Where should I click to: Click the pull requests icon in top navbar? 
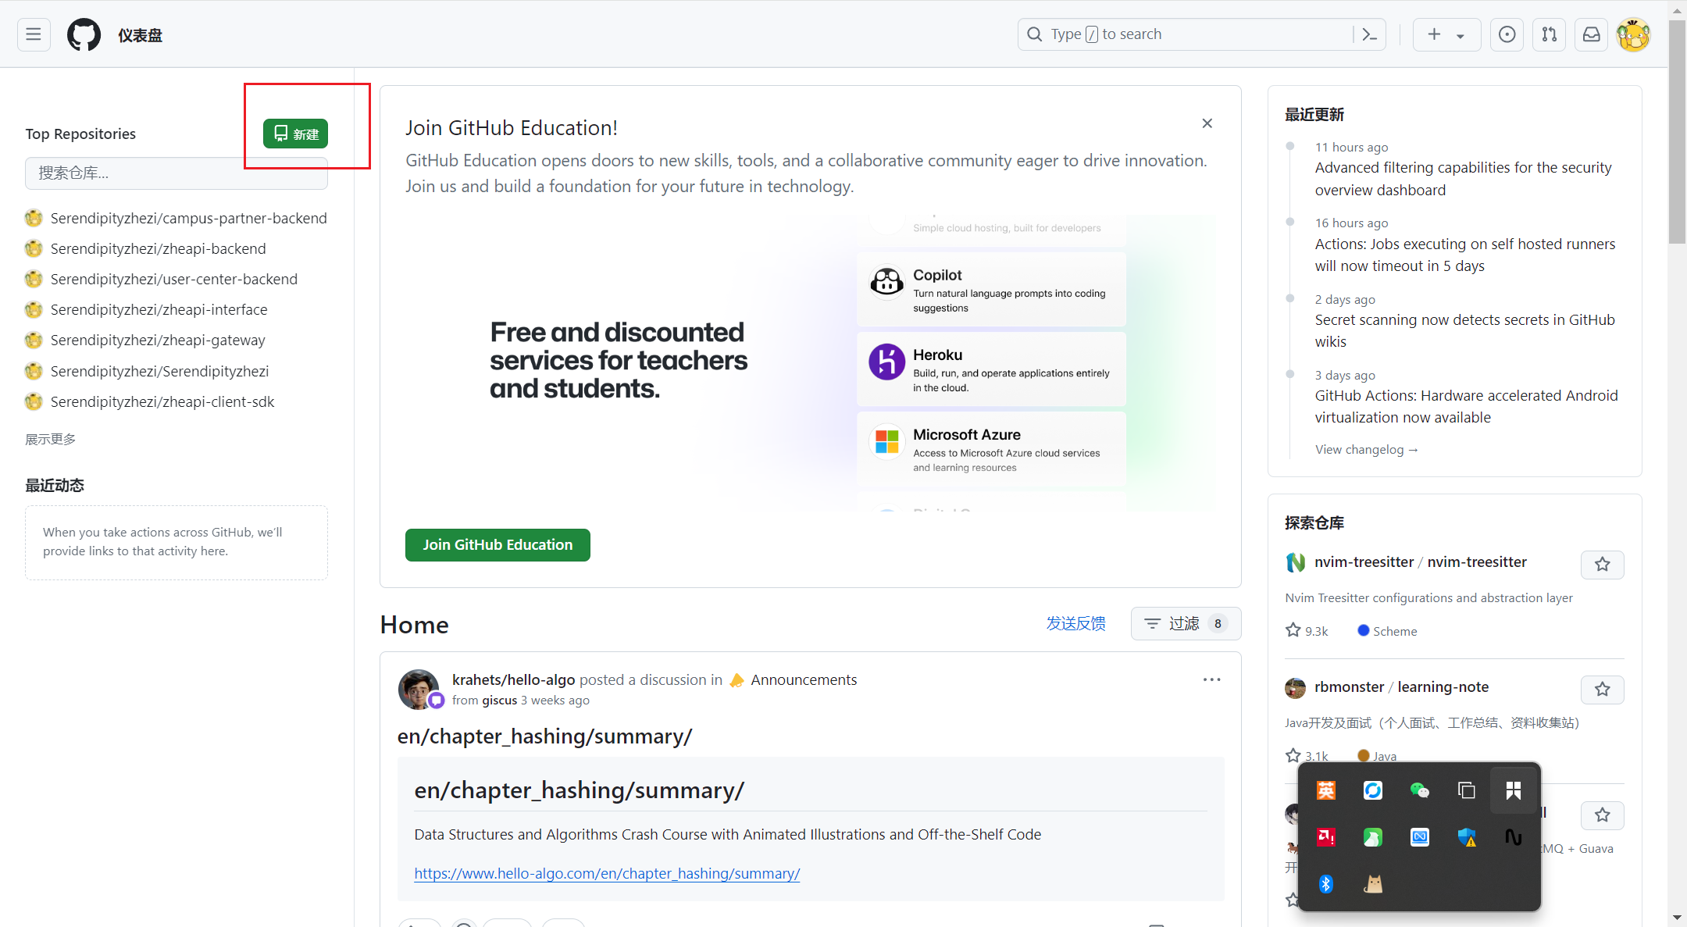1549,34
